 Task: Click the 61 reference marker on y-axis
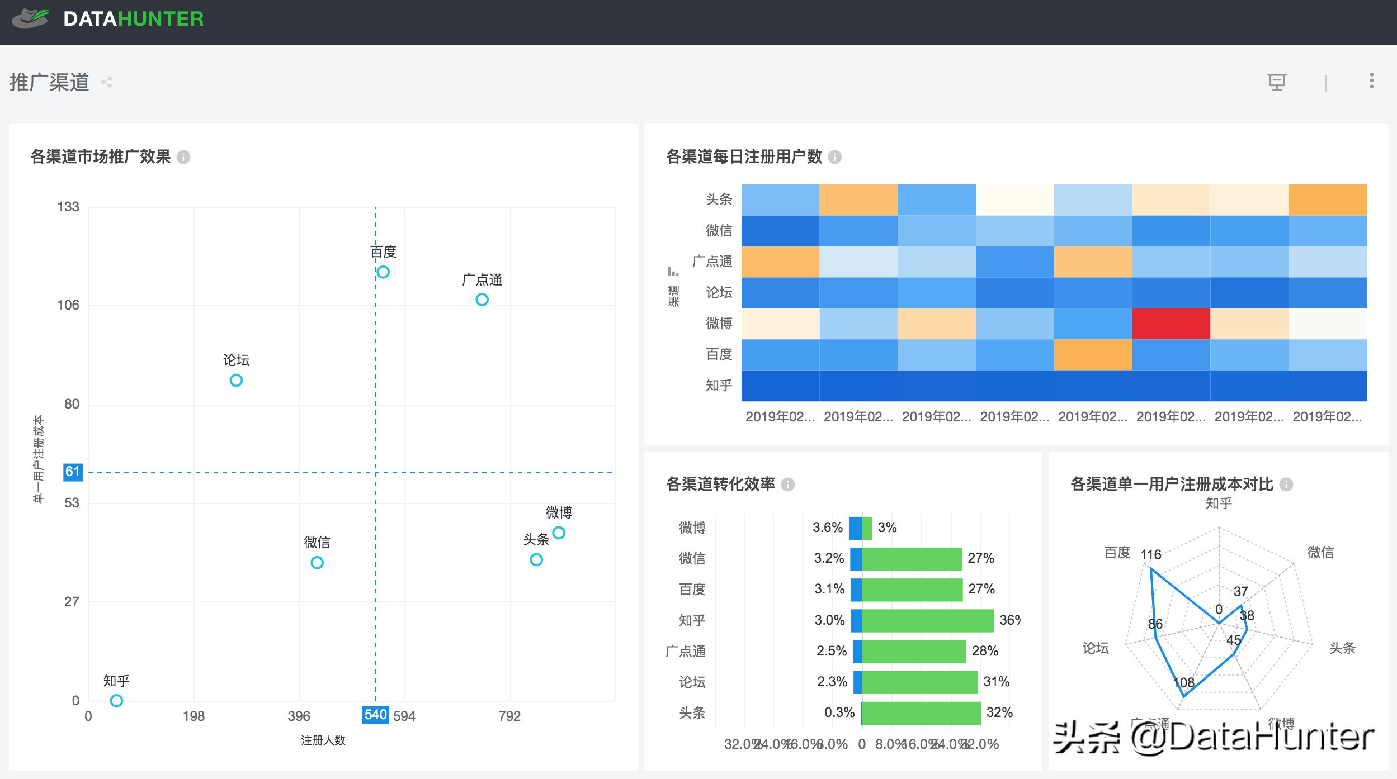(x=73, y=472)
